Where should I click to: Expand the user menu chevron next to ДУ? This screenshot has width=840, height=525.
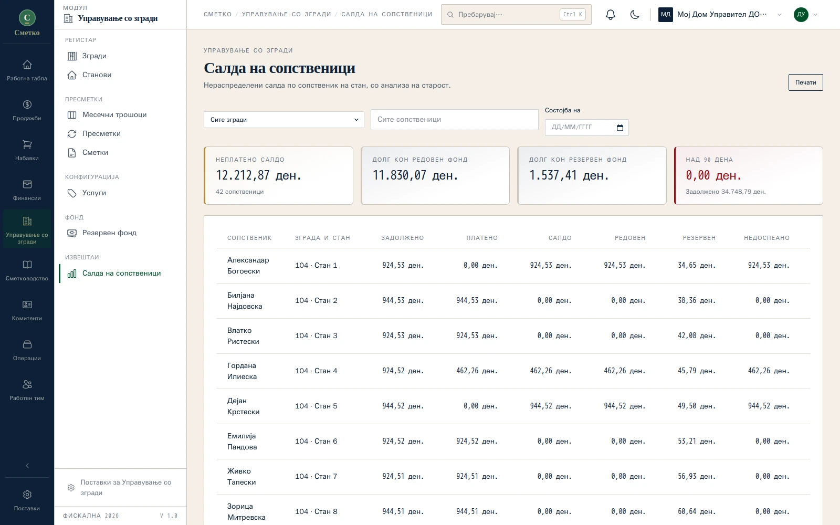click(x=815, y=15)
